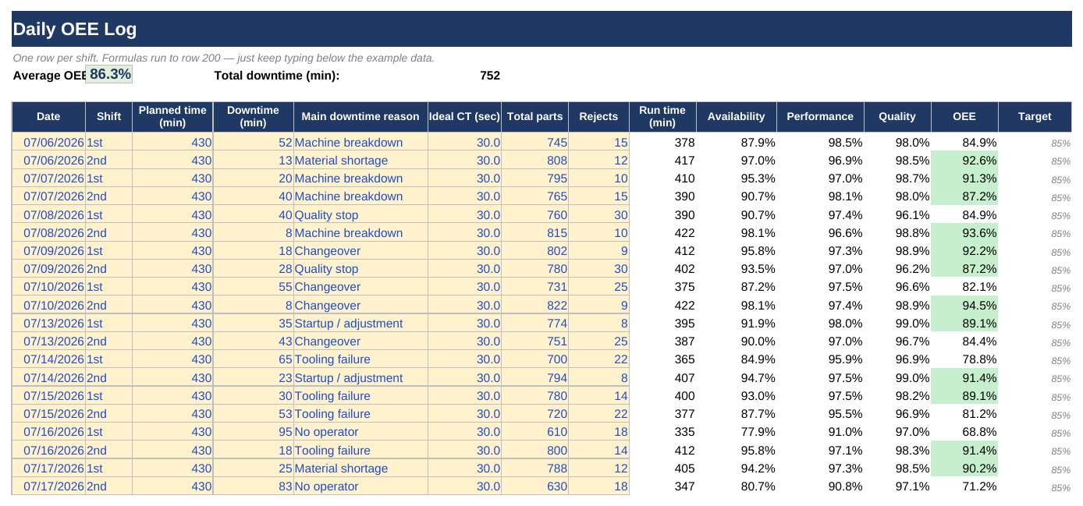
Task: Click the Ideal CT (sec) header
Action: (464, 117)
